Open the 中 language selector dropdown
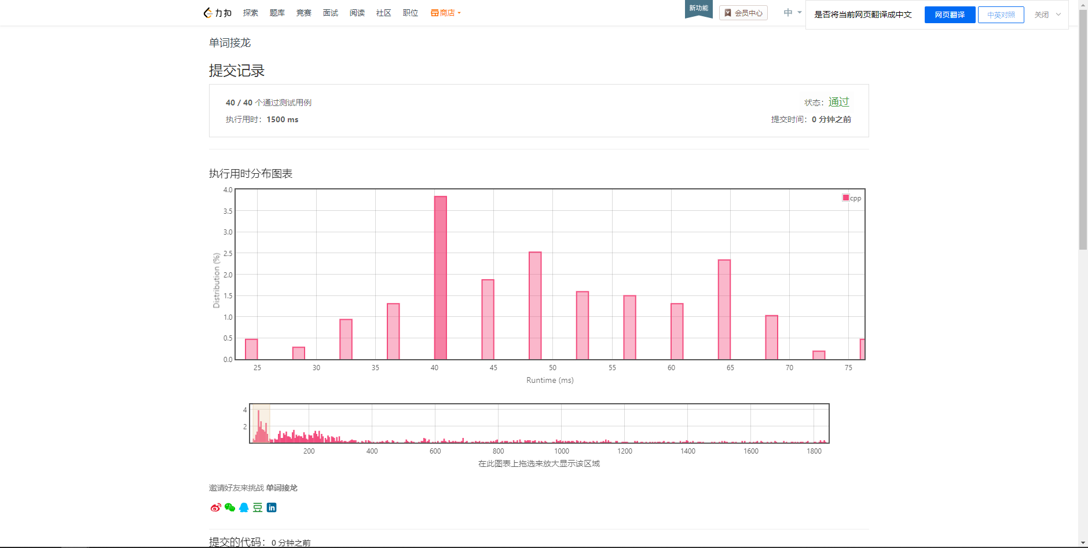Viewport: 1088px width, 548px height. click(x=792, y=13)
